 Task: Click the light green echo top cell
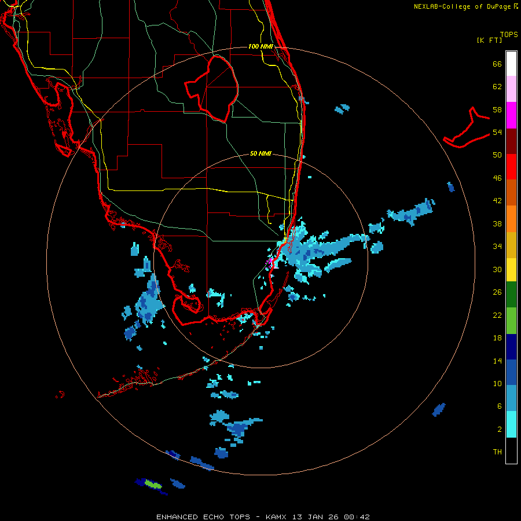click(153, 485)
